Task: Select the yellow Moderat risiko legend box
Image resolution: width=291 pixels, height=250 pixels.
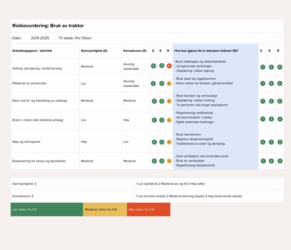Action: point(105,209)
